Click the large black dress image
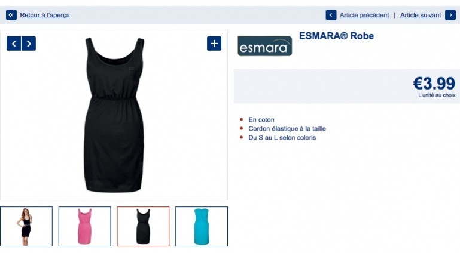Viewport: 460px width, 253px height. [x=114, y=115]
